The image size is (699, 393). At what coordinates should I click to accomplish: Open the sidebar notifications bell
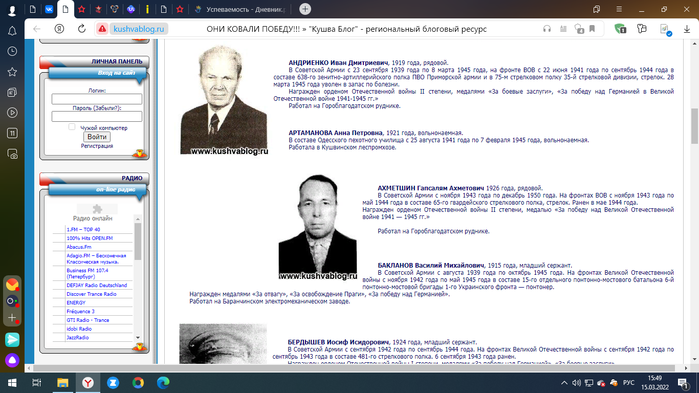point(12,32)
